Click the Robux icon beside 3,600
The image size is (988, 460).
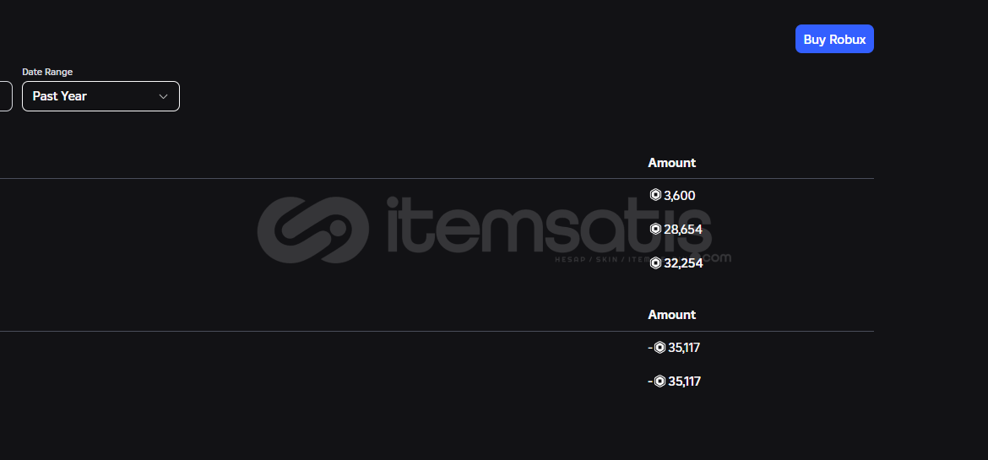click(x=655, y=195)
